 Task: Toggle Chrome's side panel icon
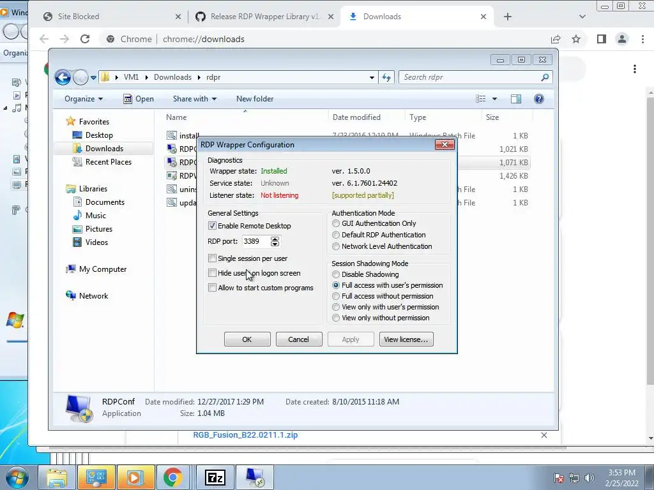click(601, 39)
